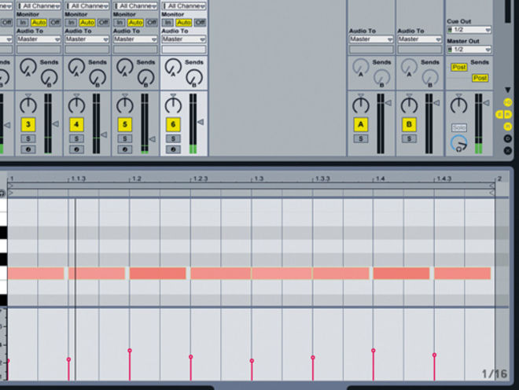Image resolution: width=519 pixels, height=390 pixels.
Task: Select the Master track pan knob
Action: 458,105
